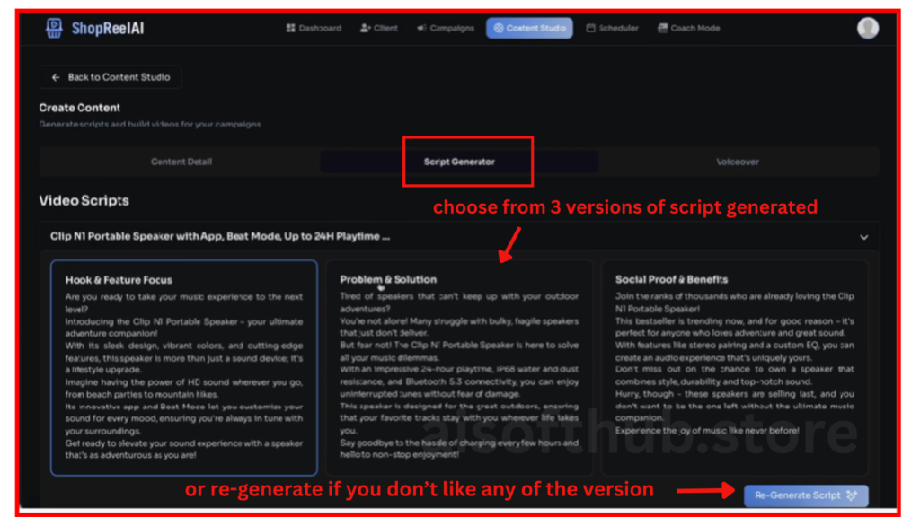Viewport: 920px width, 517px height.
Task: Open the Voiceover tab
Action: pos(738,162)
